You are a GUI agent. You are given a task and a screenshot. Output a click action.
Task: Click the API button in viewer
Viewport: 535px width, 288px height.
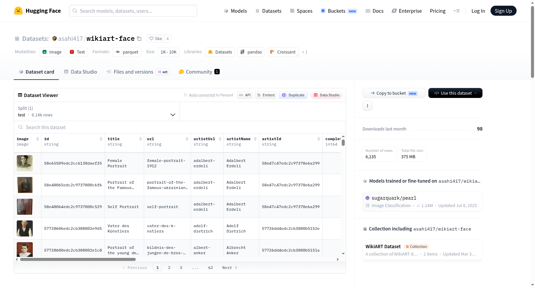pyautogui.click(x=245, y=95)
